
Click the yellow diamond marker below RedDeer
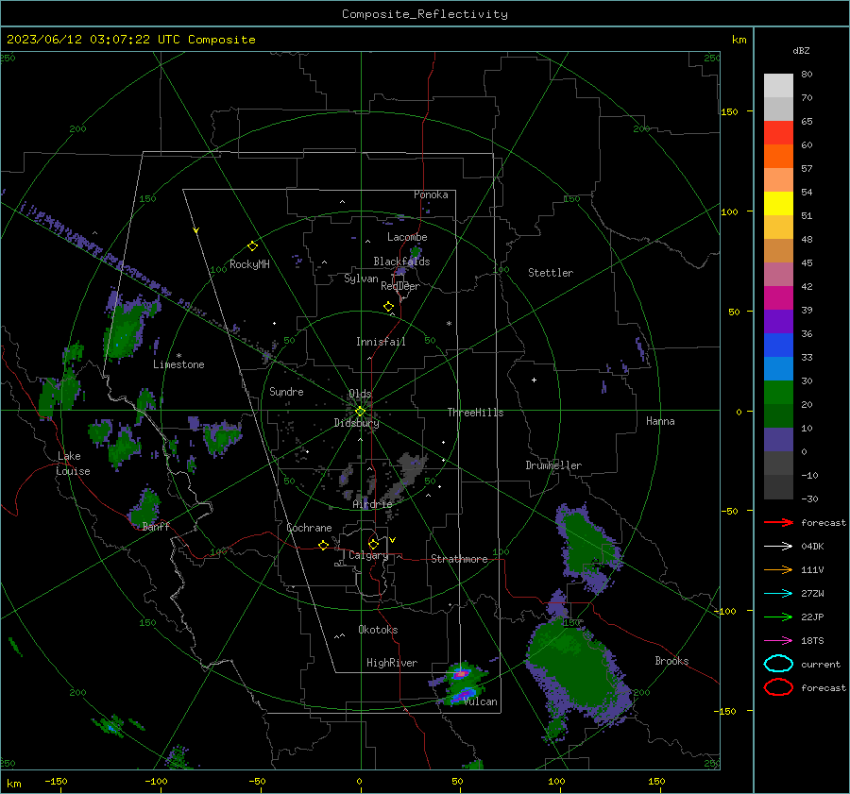point(389,307)
